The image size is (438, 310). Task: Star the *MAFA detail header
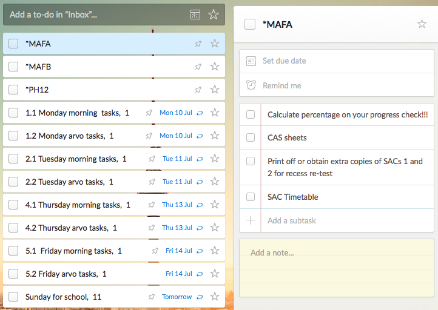(422, 24)
